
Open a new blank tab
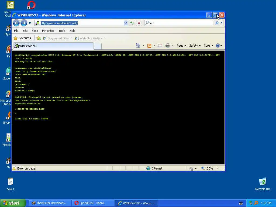(97, 46)
